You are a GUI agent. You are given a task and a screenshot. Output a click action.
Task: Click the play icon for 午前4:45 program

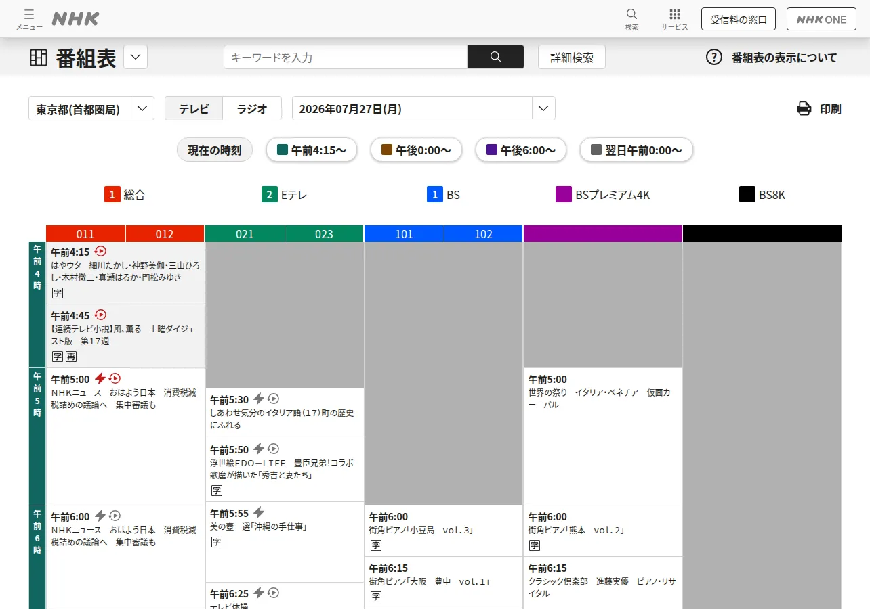click(x=101, y=315)
